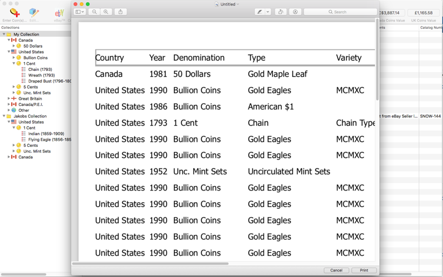Click the annotate circle-A icon

point(295,12)
